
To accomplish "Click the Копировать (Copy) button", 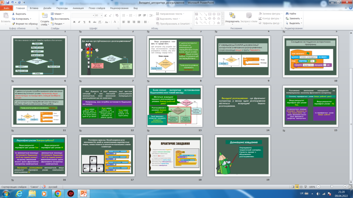I will tap(21, 19).
